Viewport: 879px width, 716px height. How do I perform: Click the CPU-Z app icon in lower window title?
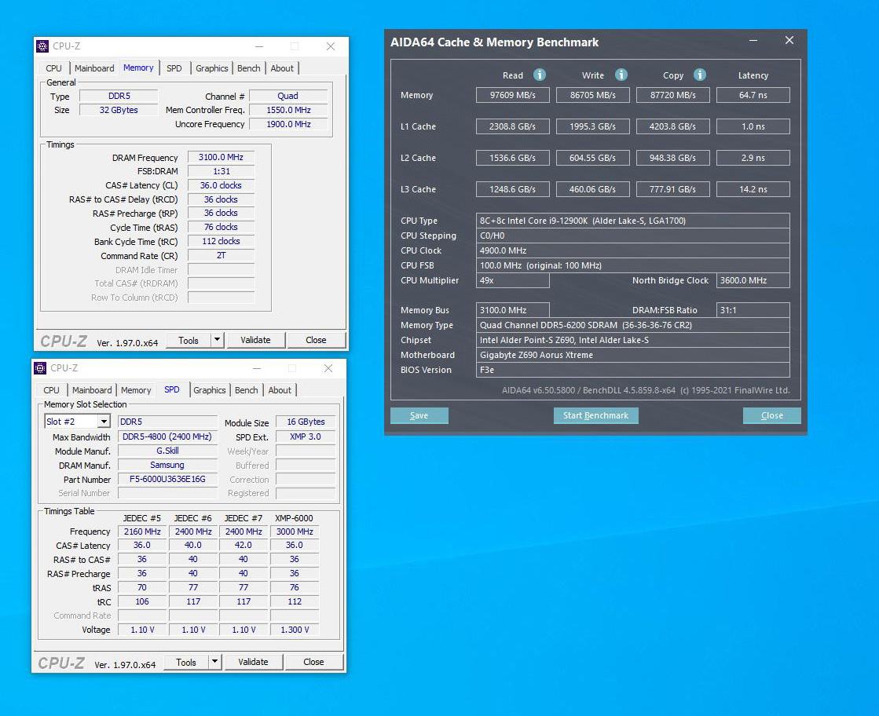pyautogui.click(x=40, y=368)
